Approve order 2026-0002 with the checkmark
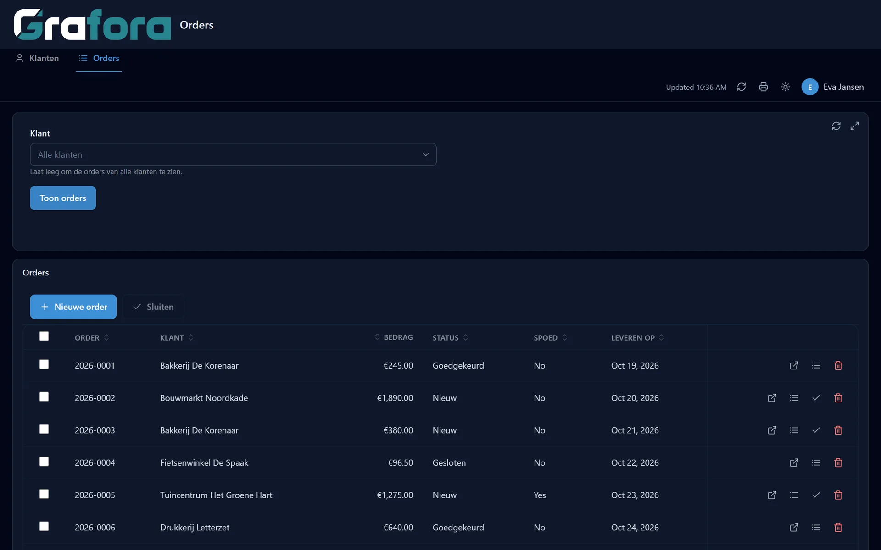Image resolution: width=881 pixels, height=550 pixels. [x=816, y=398]
